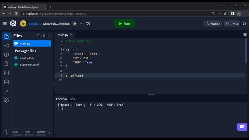Screen dimensions: 249x140
Task: Click the # Dictionaries comment line
Action: (x=78, y=41)
